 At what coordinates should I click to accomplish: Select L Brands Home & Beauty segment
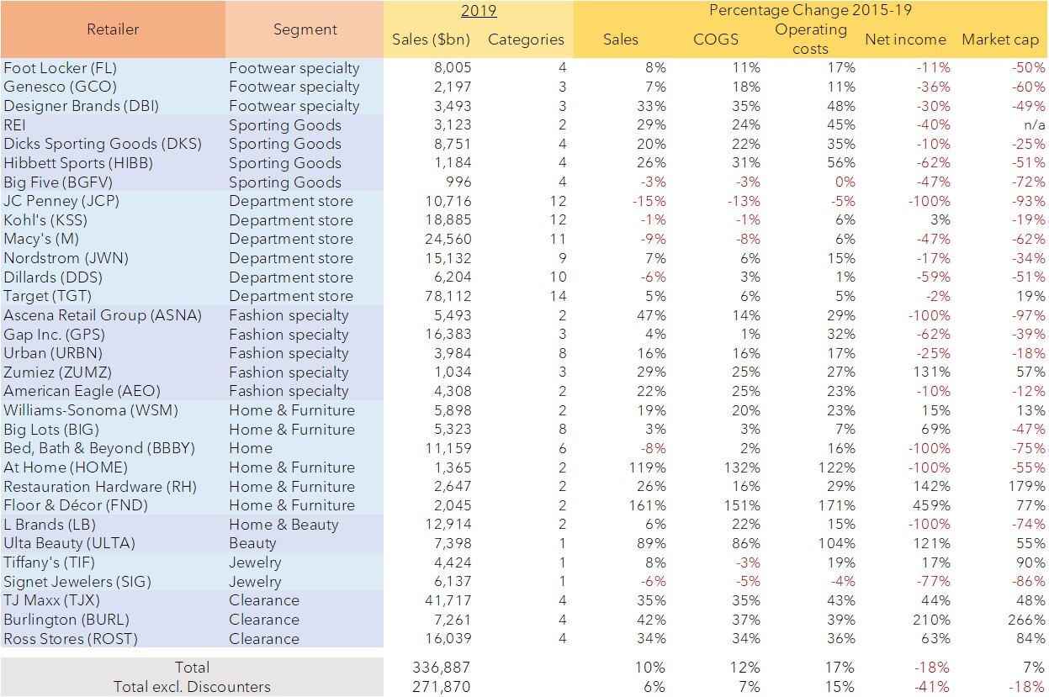tap(283, 525)
